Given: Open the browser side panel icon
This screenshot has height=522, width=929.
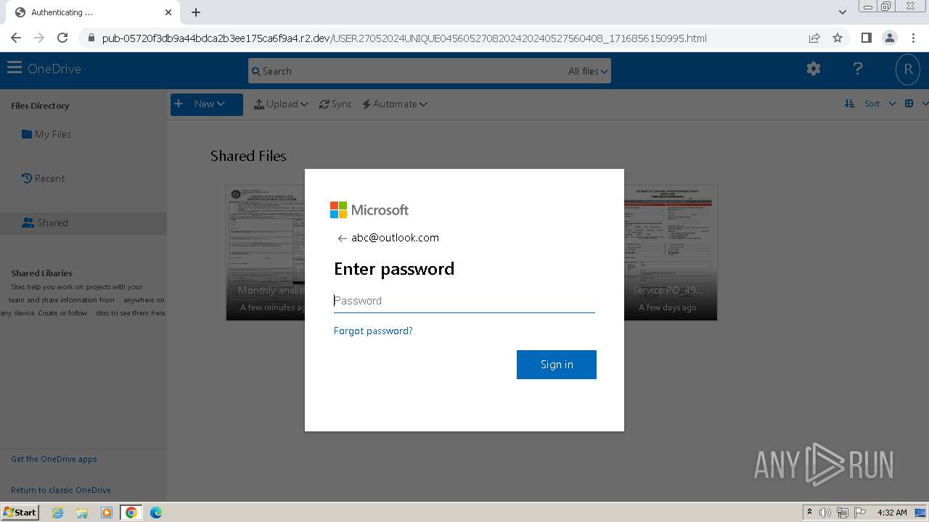Looking at the screenshot, I should tap(866, 38).
